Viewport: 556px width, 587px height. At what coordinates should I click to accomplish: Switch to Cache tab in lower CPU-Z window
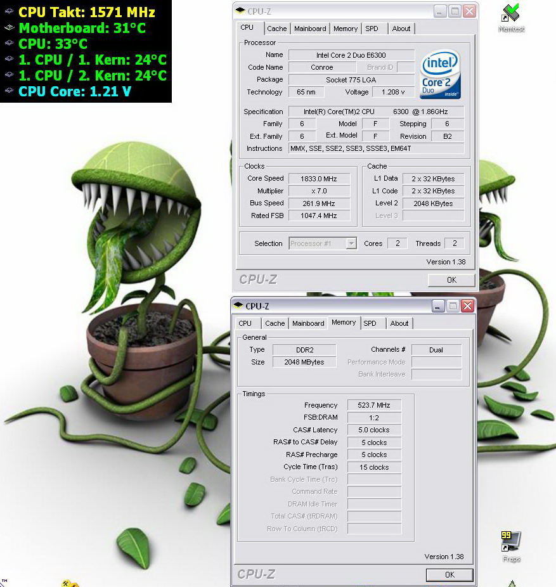(275, 323)
